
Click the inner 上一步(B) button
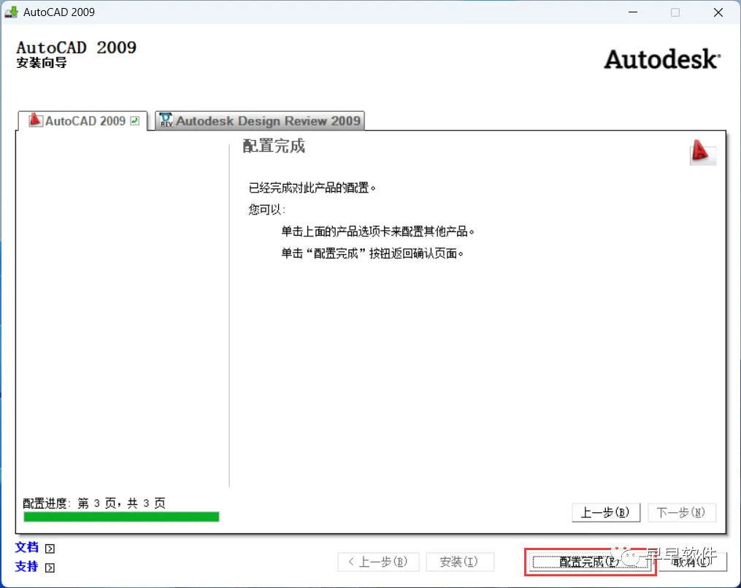(606, 512)
